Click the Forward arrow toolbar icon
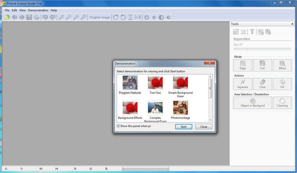The height and width of the screenshot is (173, 297). [22, 17]
